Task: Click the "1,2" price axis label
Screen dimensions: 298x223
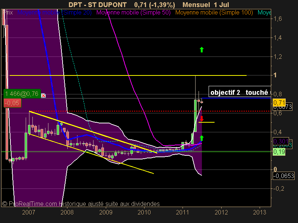Action: (278, 56)
